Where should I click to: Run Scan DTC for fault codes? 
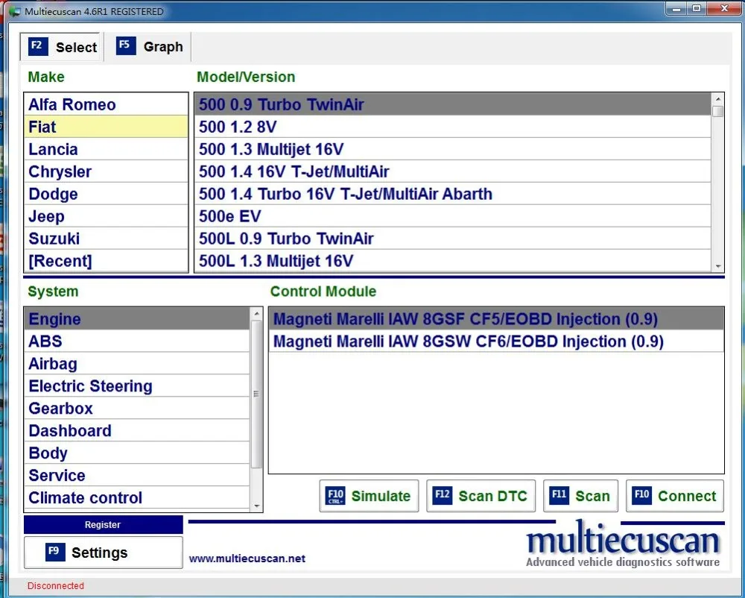[481, 496]
